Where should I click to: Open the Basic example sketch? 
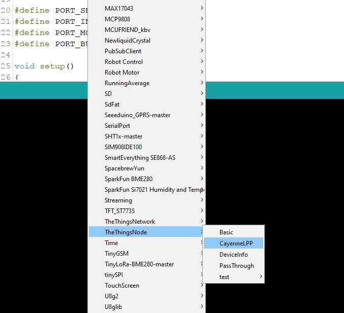[x=233, y=232]
